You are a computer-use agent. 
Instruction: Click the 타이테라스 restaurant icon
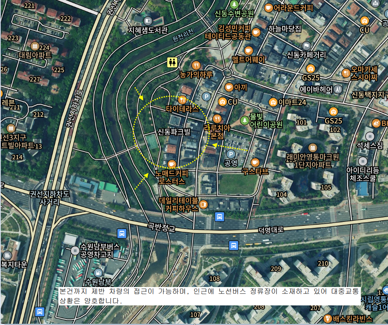(x=182, y=100)
